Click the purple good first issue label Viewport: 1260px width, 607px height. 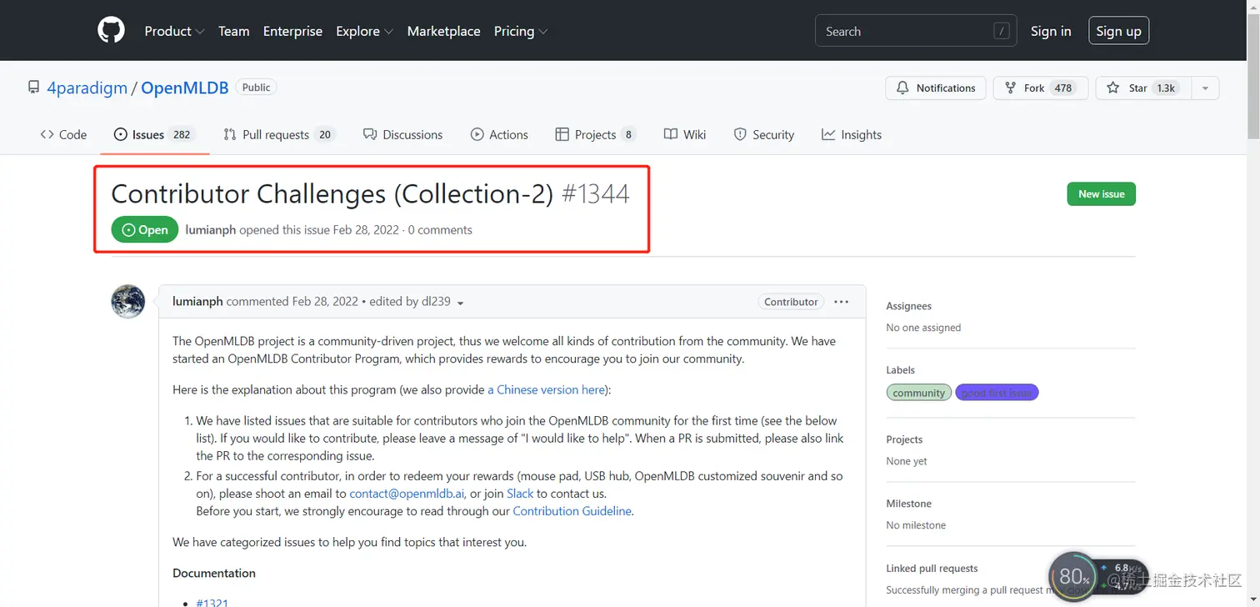coord(997,393)
